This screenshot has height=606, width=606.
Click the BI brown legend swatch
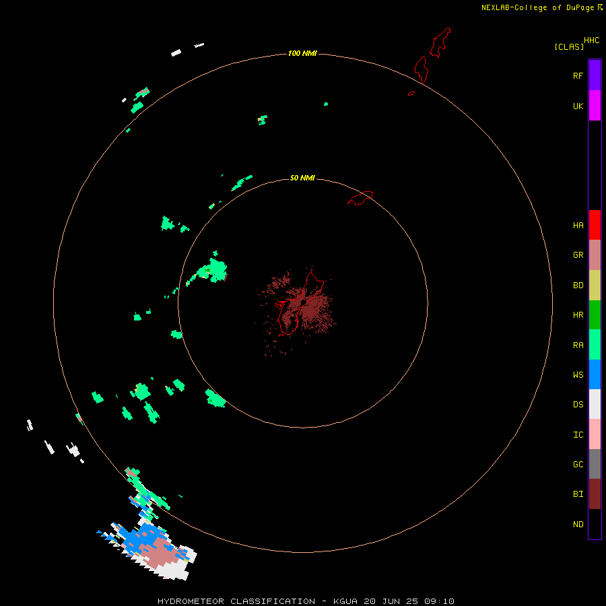[x=595, y=494]
